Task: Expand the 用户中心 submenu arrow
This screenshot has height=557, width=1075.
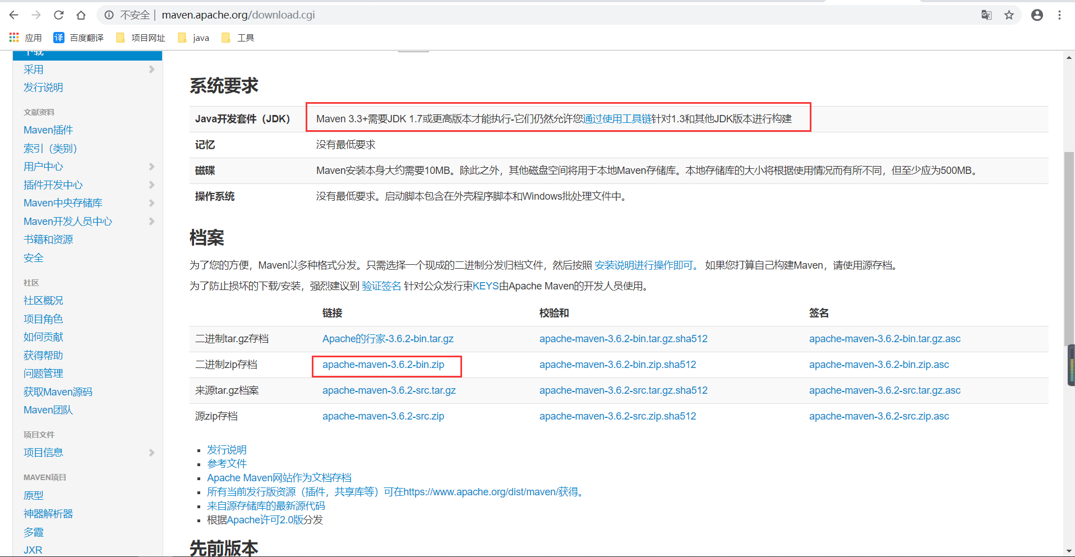Action: tap(151, 167)
